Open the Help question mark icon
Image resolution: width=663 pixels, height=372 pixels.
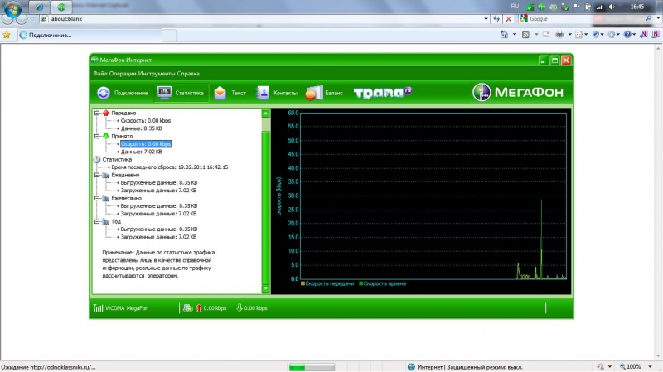tap(627, 35)
